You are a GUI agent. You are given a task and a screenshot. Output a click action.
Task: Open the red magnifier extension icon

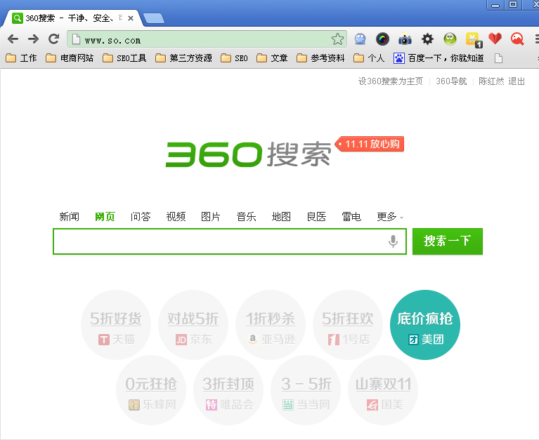pyautogui.click(x=517, y=39)
